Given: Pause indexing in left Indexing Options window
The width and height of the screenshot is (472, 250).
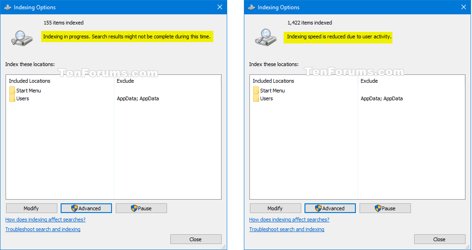Looking at the screenshot, I should (x=141, y=208).
